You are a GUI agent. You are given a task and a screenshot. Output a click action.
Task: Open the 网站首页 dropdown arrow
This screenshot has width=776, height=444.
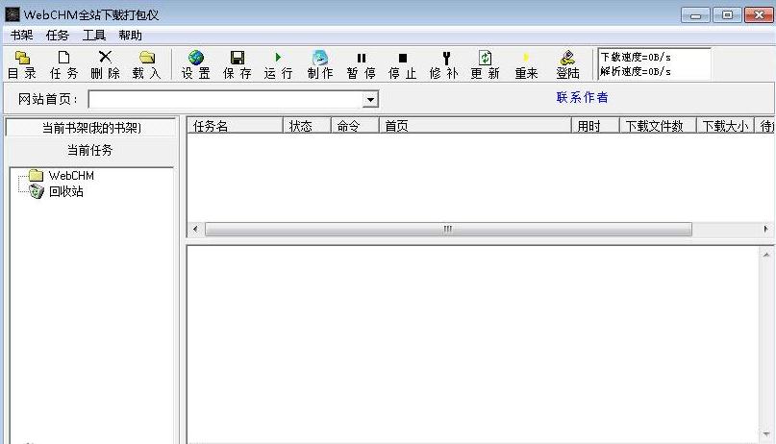[370, 99]
